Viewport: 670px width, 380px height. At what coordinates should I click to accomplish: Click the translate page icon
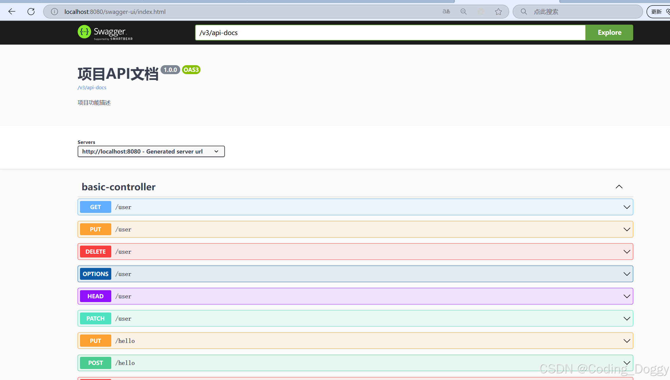coord(446,12)
